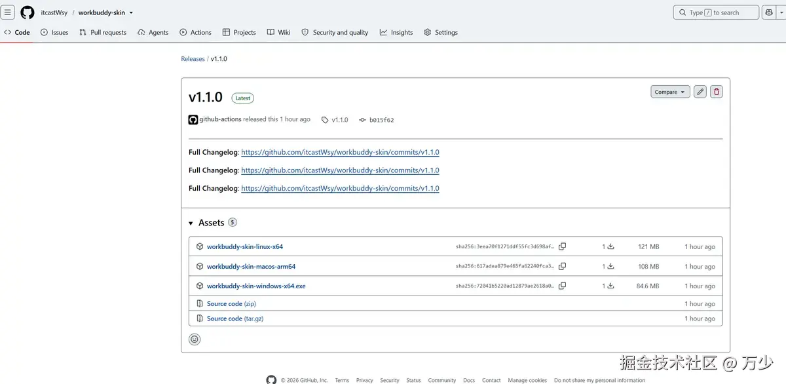
Task: Open the github-actions author link
Action: pyautogui.click(x=220, y=119)
